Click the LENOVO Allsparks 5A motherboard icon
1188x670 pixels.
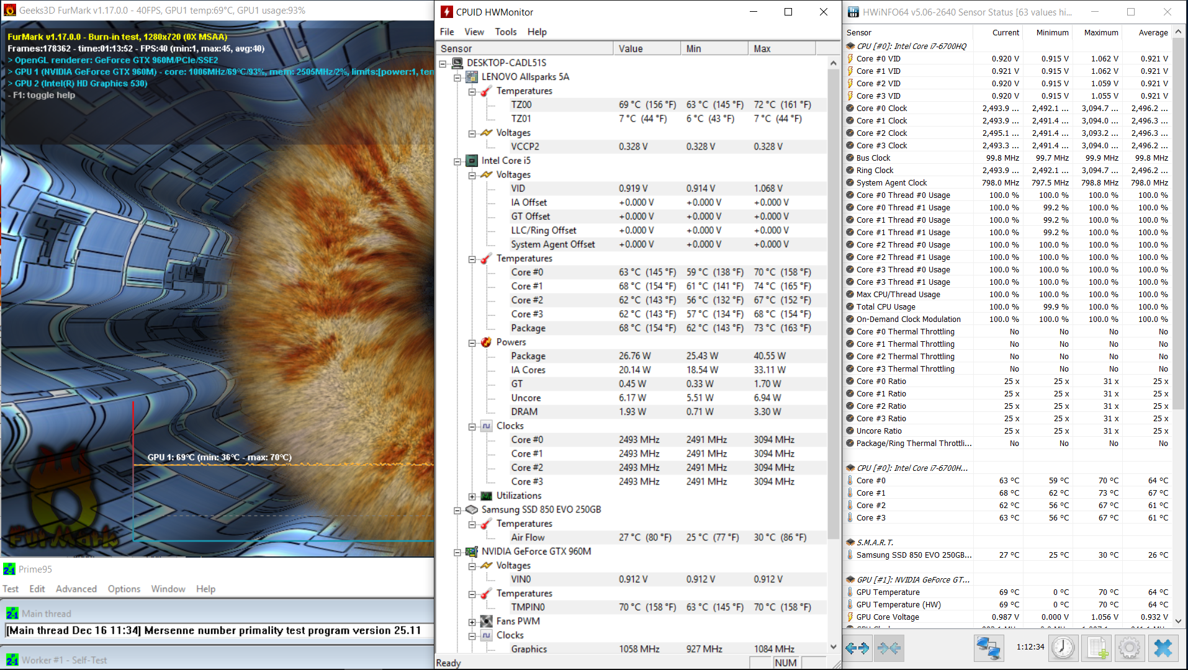(x=472, y=77)
